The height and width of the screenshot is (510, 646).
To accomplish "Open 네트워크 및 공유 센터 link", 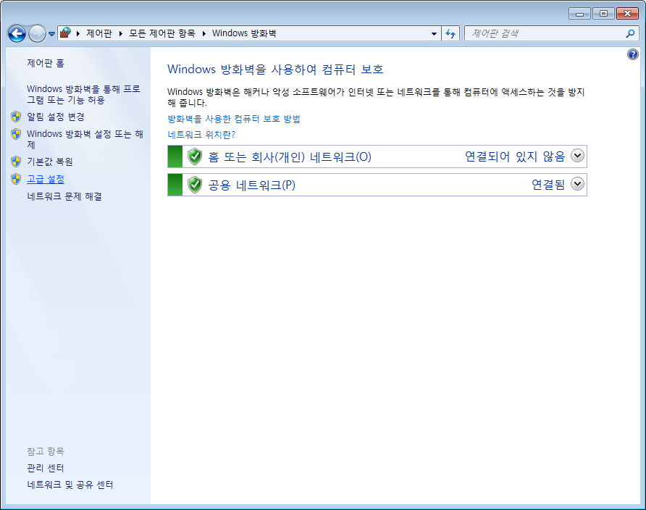I will (x=70, y=485).
